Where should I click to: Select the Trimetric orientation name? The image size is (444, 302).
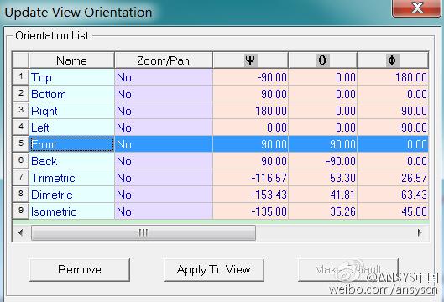(x=71, y=178)
